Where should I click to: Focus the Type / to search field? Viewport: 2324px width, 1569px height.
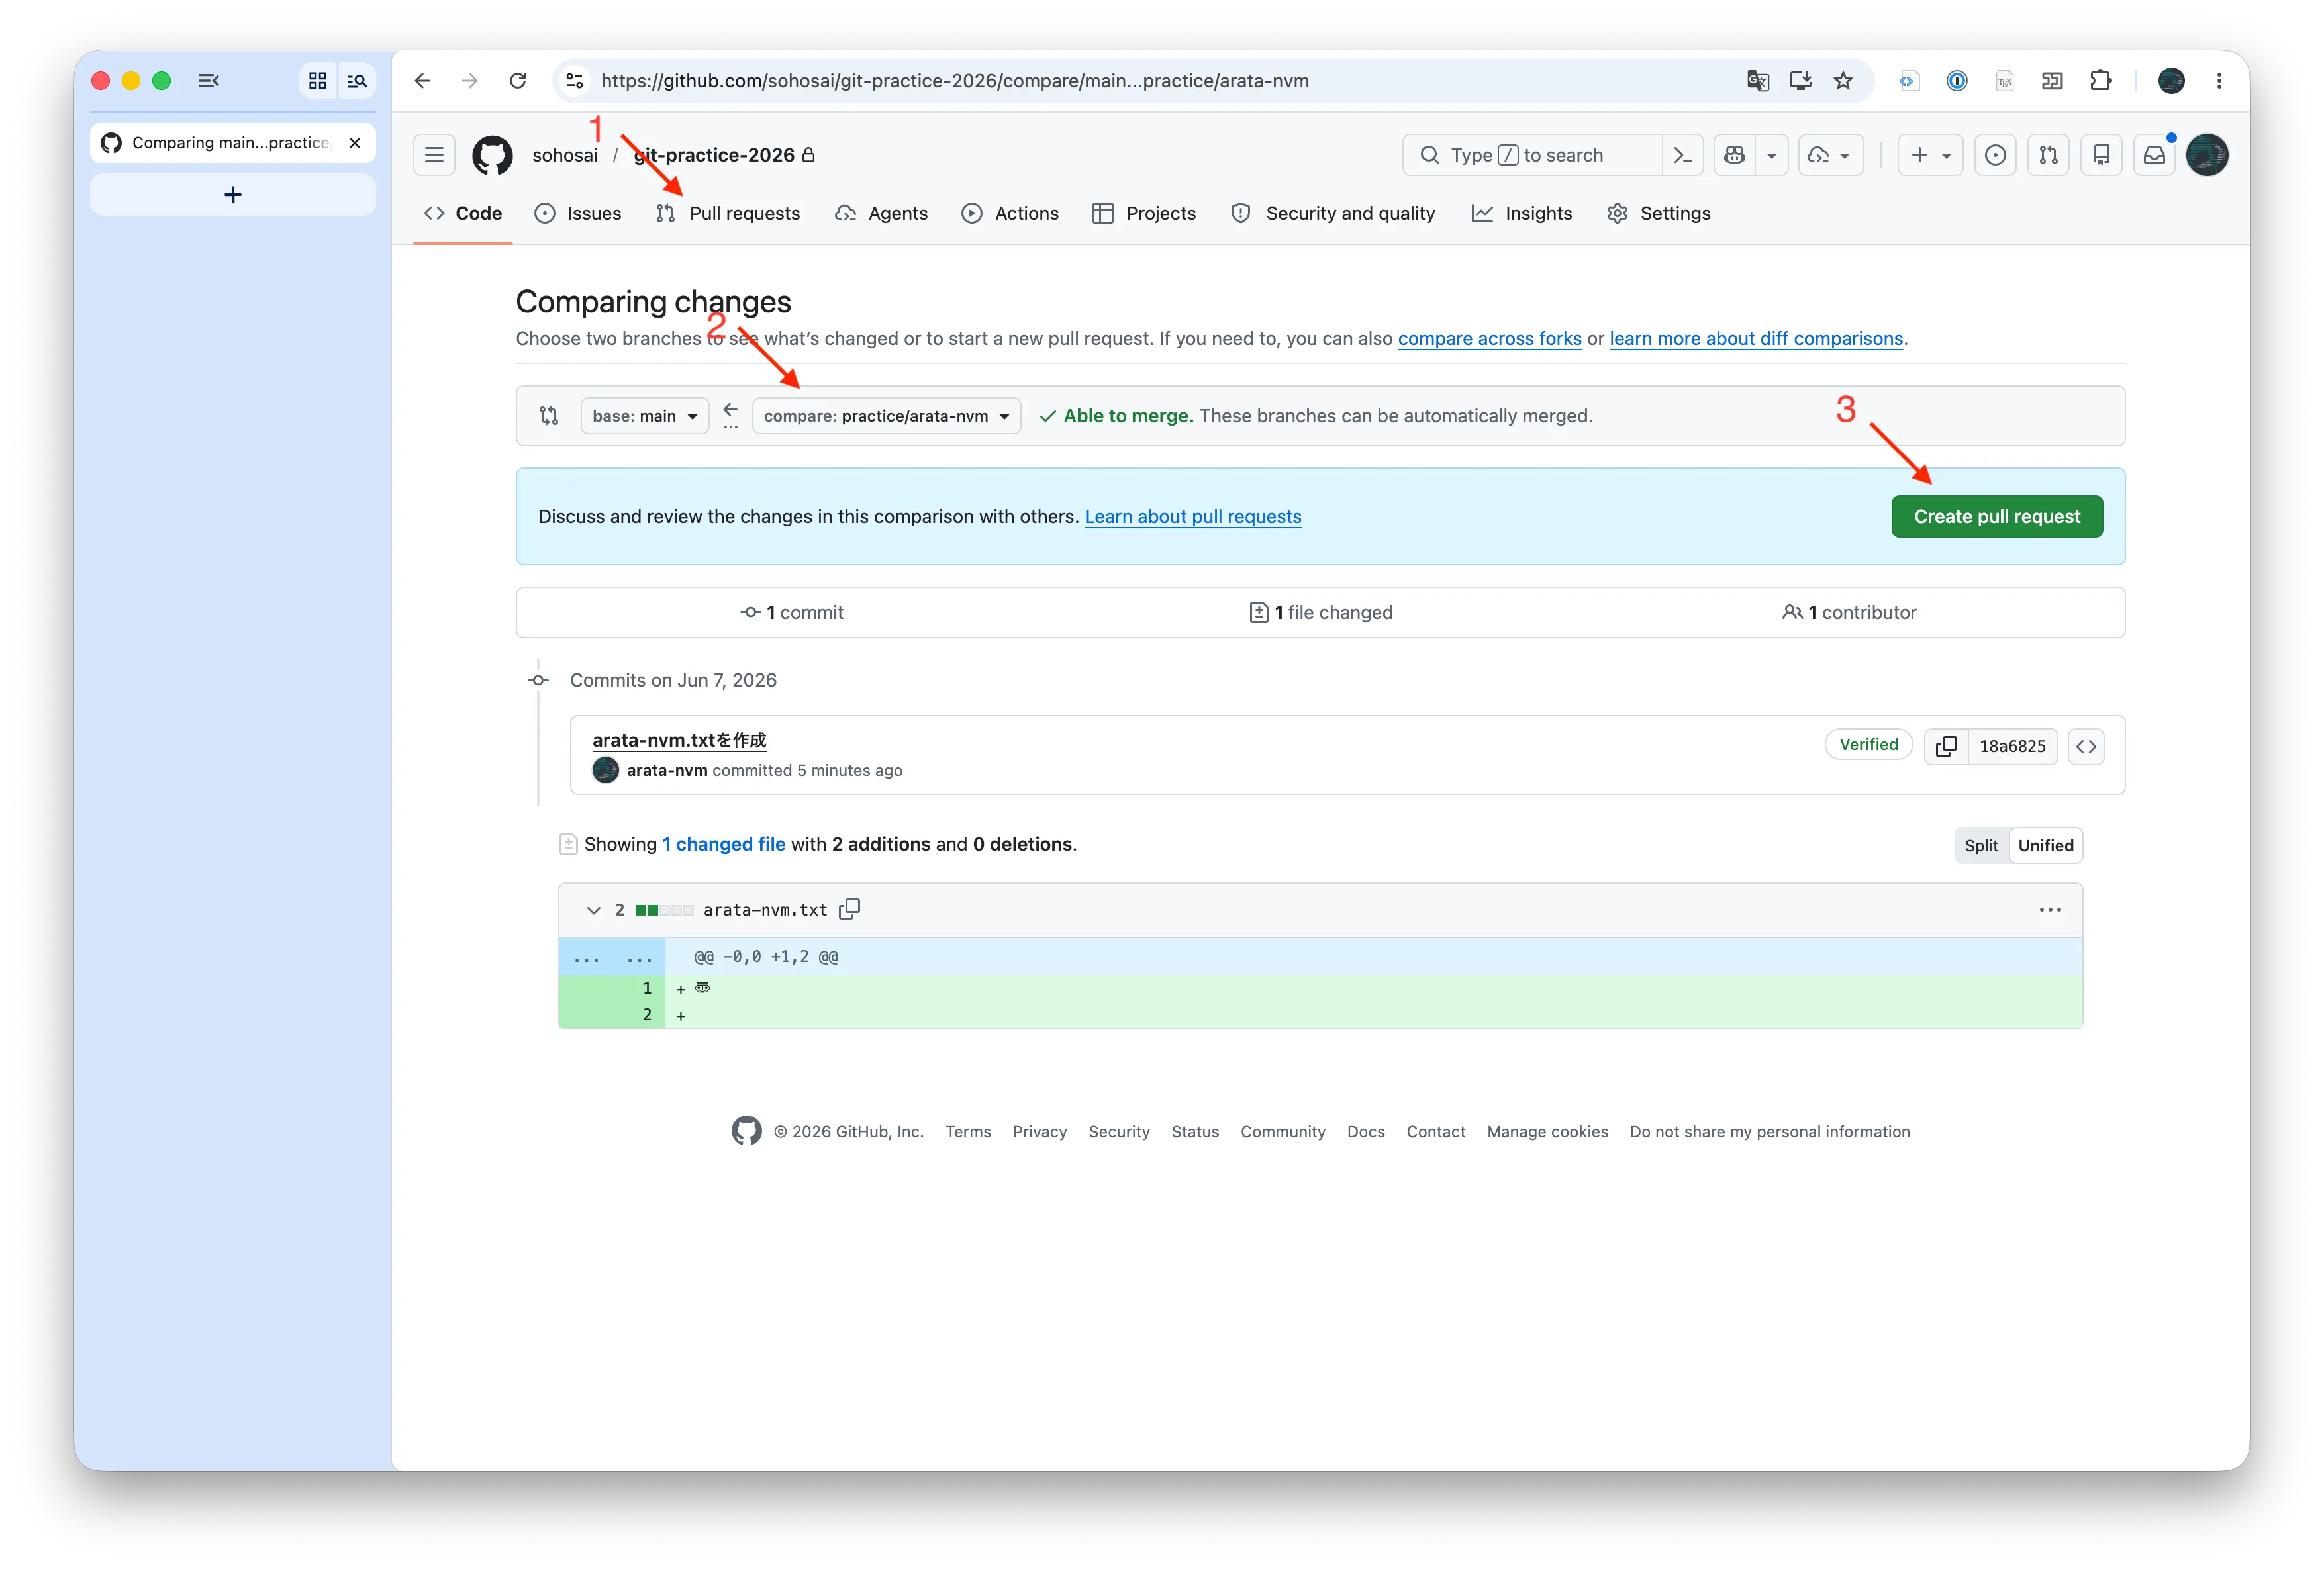[1532, 155]
